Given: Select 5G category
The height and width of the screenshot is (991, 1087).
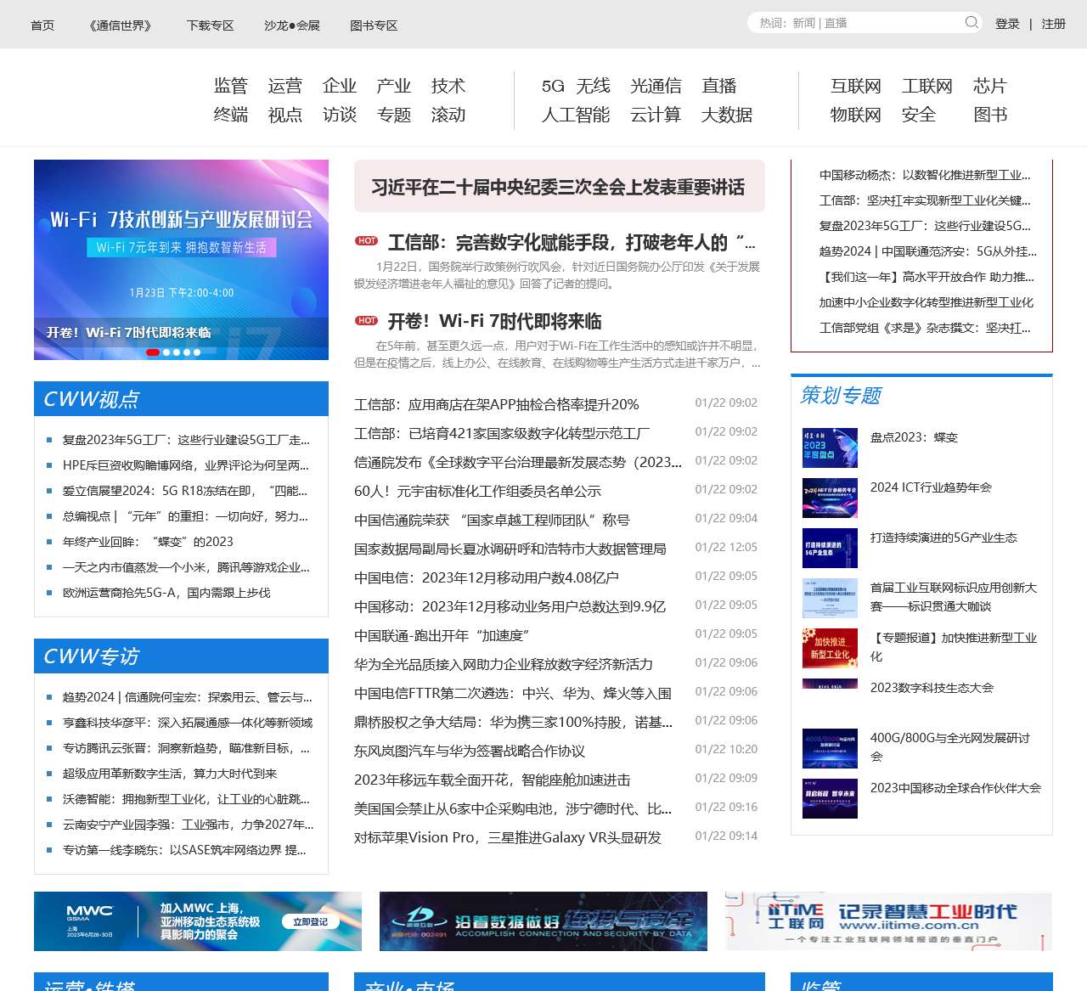Looking at the screenshot, I should tap(553, 86).
